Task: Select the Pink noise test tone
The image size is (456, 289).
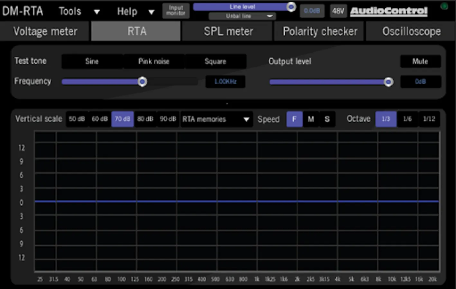Action: pyautogui.click(x=154, y=61)
